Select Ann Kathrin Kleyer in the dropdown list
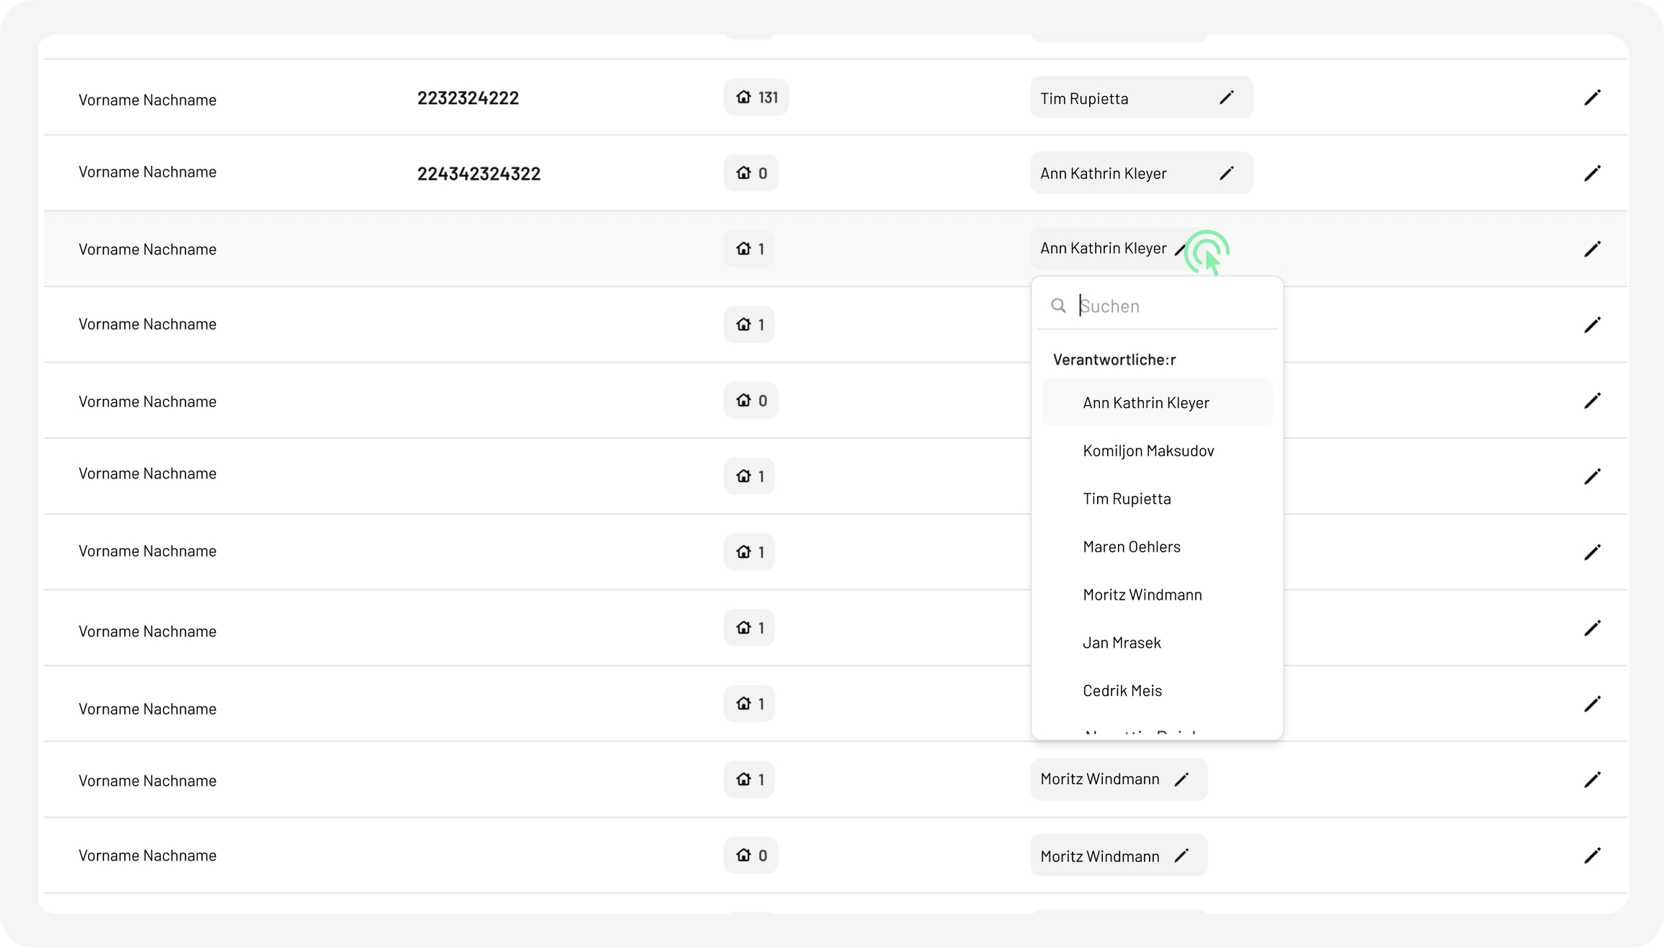 coord(1145,403)
